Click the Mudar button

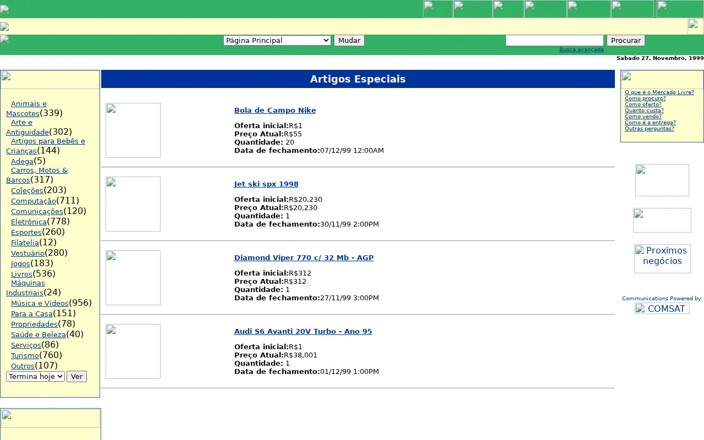pos(349,40)
